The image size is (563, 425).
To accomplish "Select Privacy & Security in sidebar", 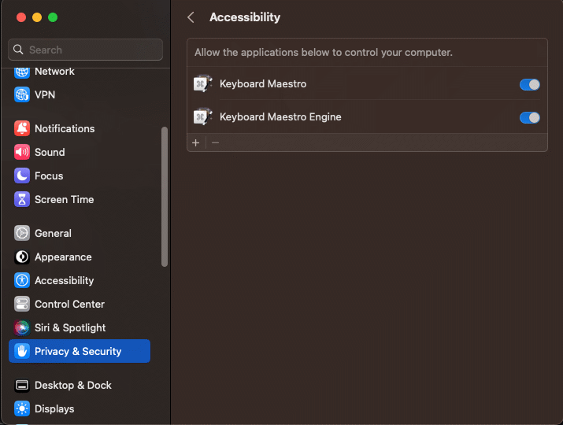I will pyautogui.click(x=80, y=351).
